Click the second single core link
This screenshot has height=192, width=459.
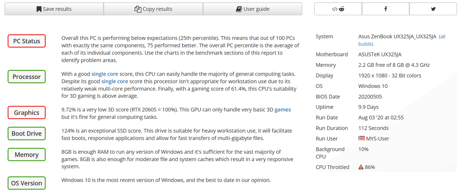click(115, 81)
